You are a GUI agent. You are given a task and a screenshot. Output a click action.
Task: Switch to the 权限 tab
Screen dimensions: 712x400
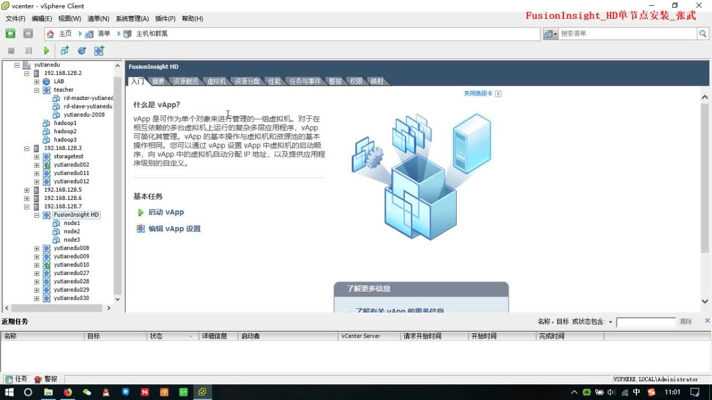356,82
